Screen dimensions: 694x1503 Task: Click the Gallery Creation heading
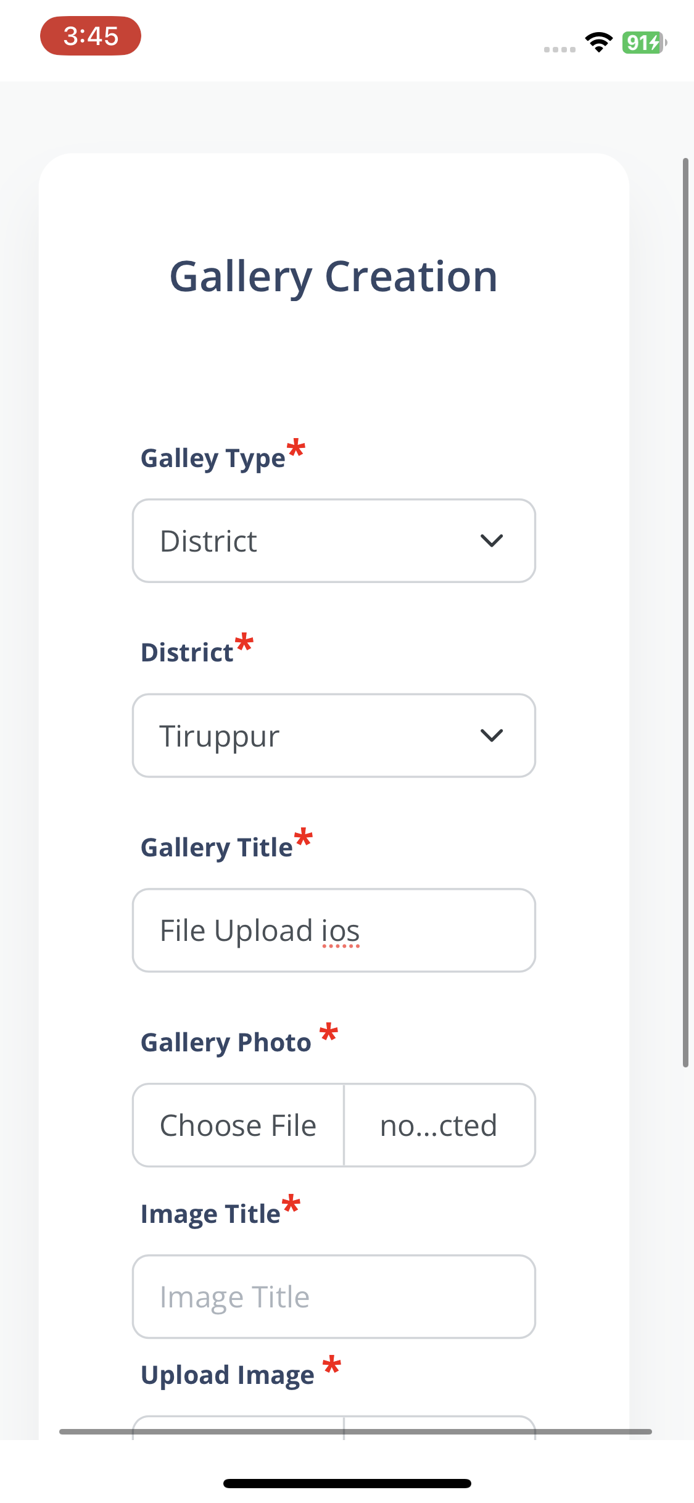334,277
